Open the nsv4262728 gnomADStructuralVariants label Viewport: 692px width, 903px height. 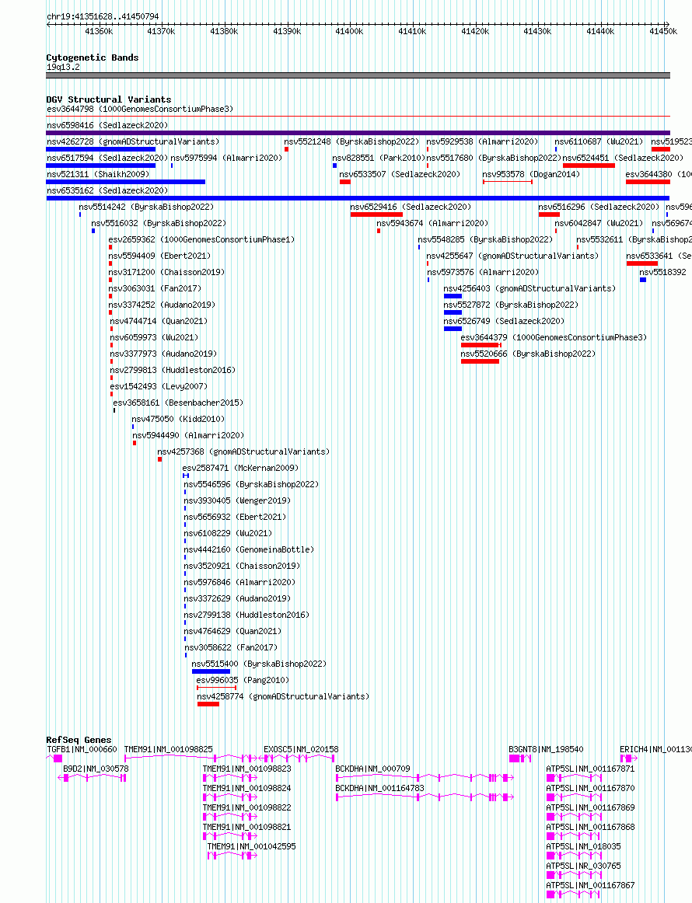pos(133,141)
